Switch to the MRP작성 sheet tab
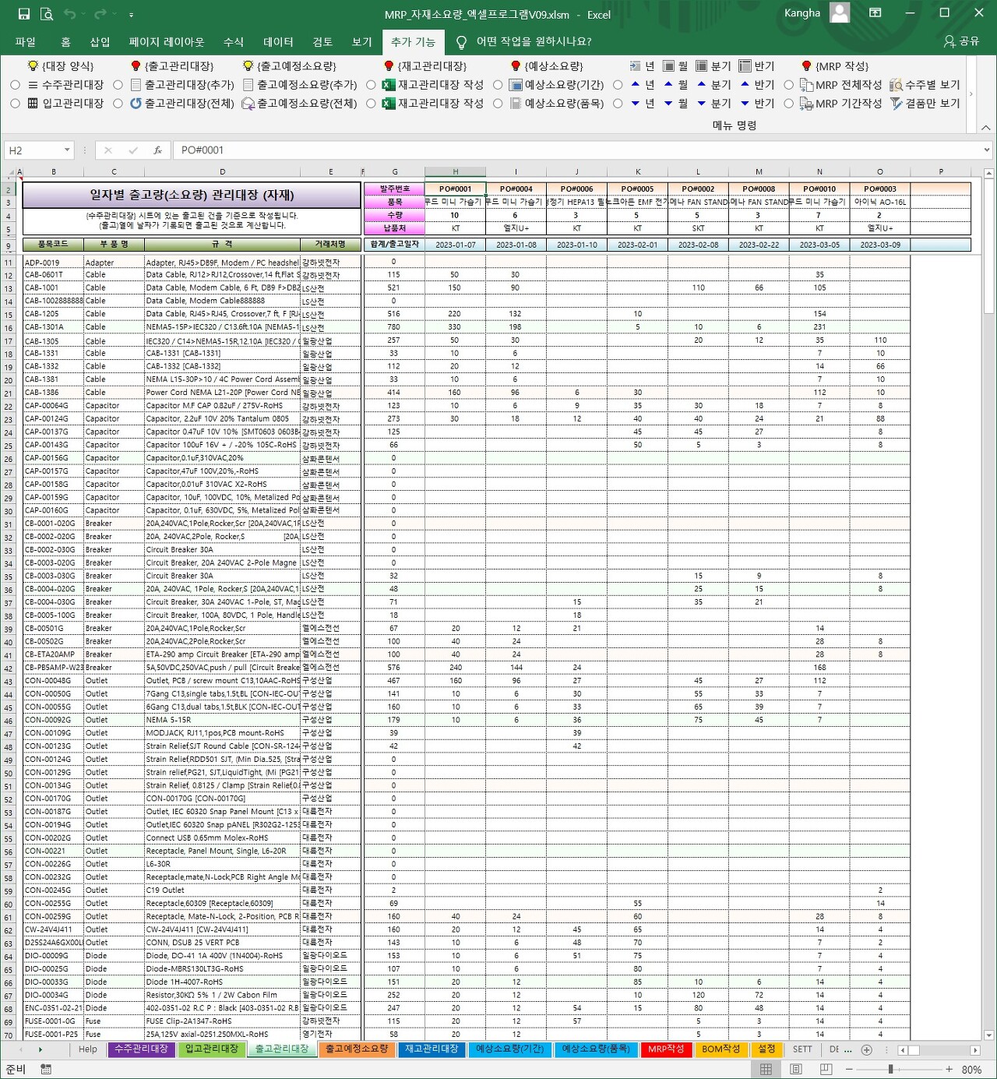This screenshot has width=997, height=1079. click(666, 1049)
